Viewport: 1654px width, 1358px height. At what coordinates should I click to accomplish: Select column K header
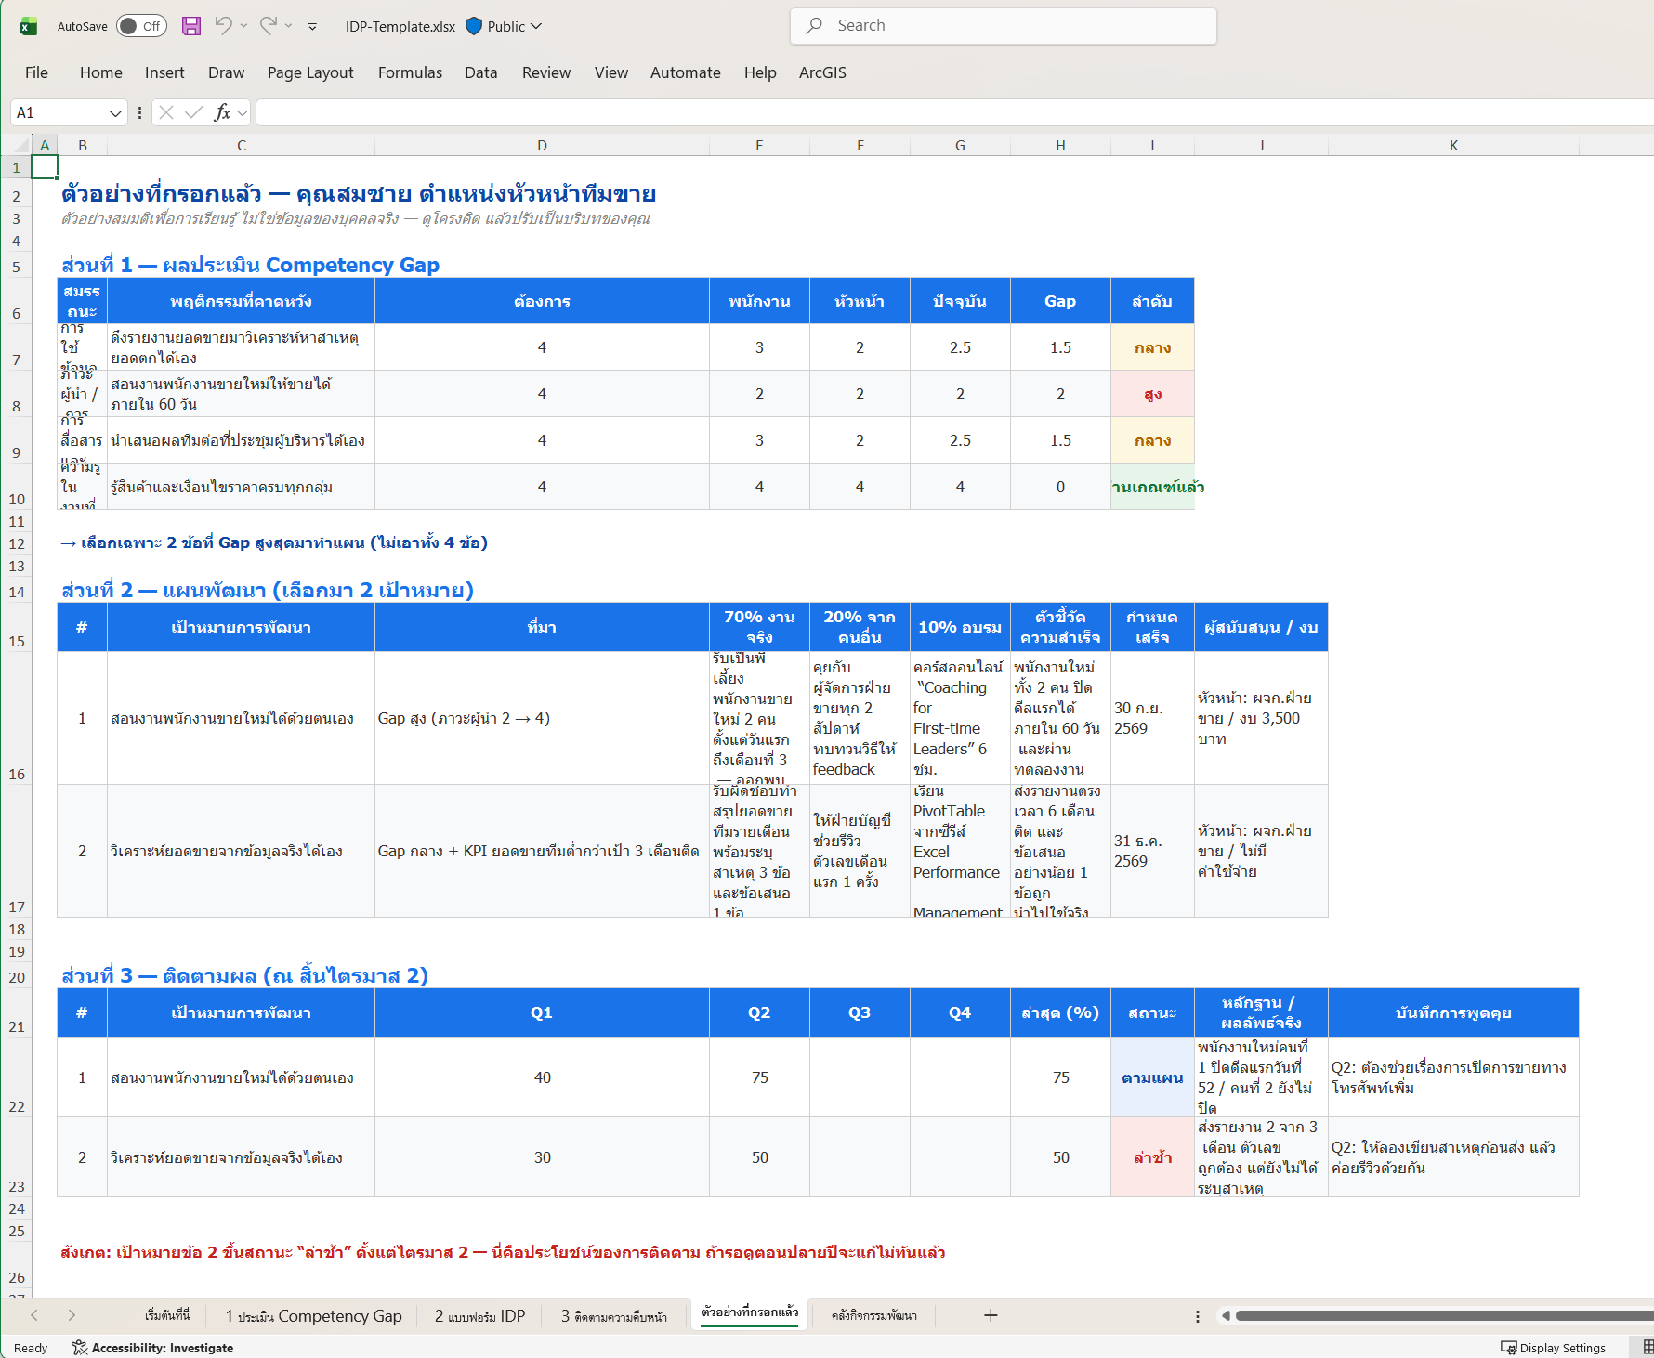(x=1453, y=146)
